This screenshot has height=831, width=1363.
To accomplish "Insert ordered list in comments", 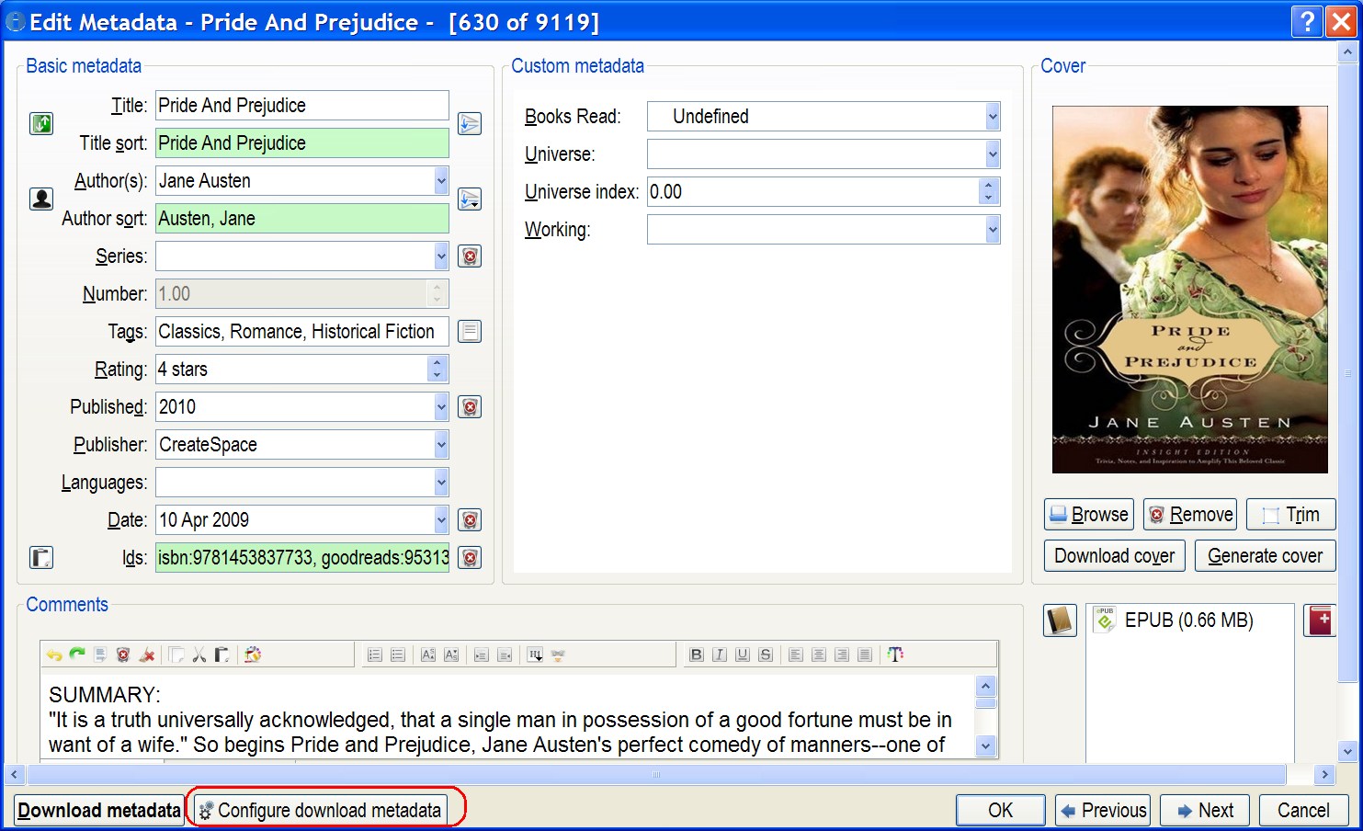I will point(374,655).
